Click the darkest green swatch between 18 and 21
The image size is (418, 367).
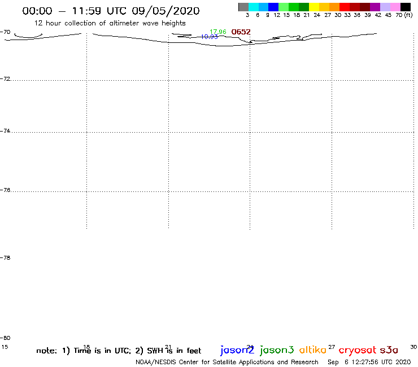pos(304,7)
